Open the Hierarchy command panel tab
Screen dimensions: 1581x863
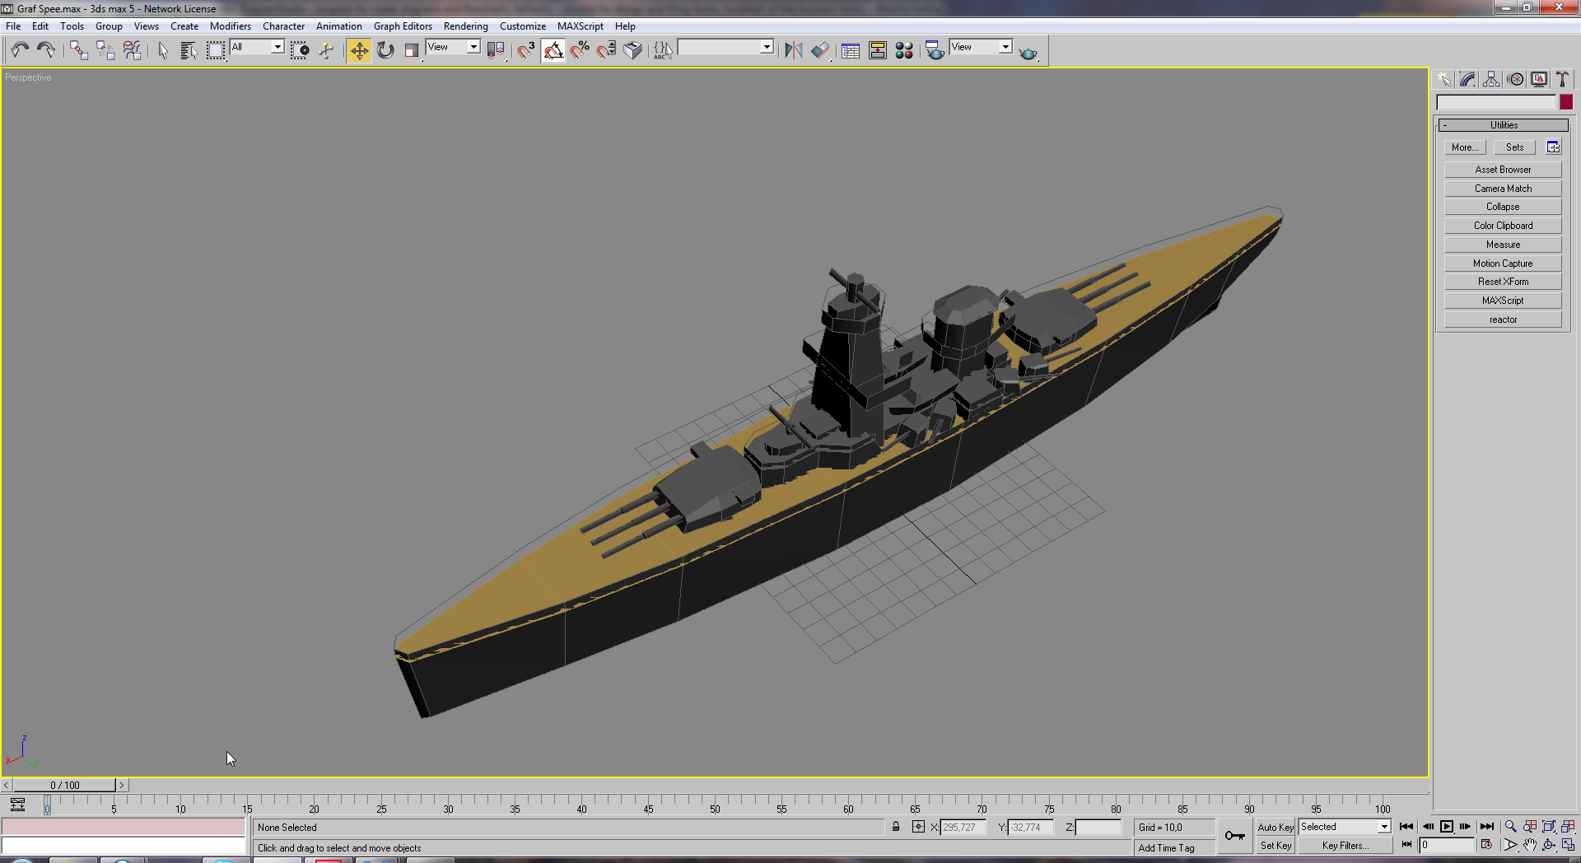[1491, 79]
